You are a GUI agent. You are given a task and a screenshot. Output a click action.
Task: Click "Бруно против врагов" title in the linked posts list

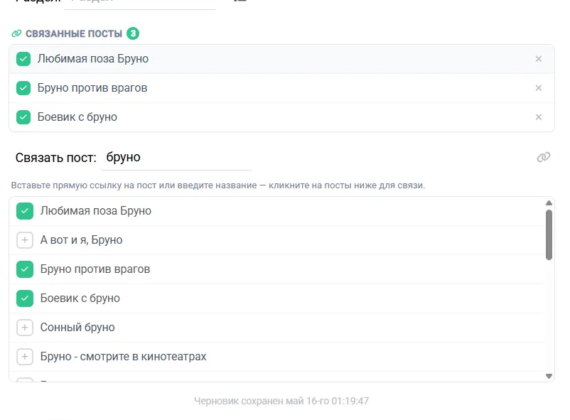click(x=92, y=88)
